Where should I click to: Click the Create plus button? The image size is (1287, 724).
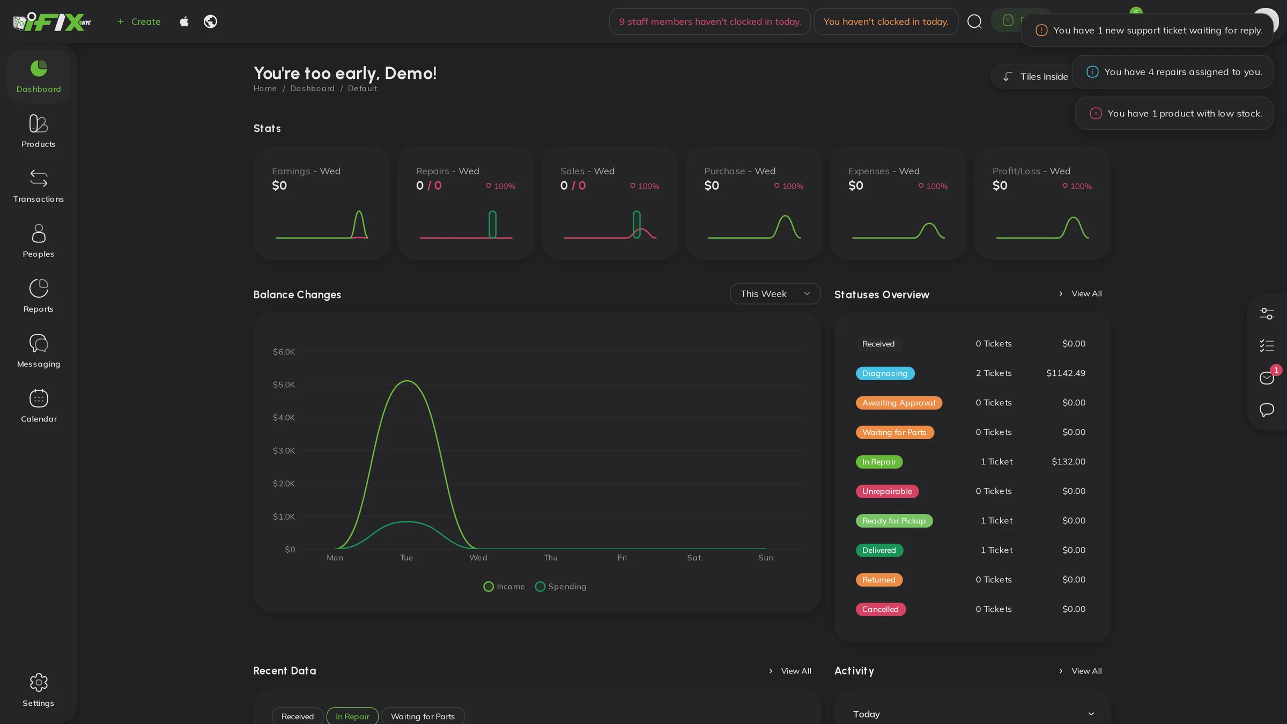(x=139, y=21)
